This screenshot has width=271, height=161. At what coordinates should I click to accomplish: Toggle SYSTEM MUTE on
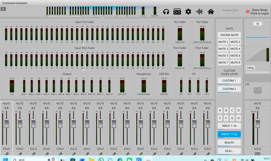(x=229, y=35)
